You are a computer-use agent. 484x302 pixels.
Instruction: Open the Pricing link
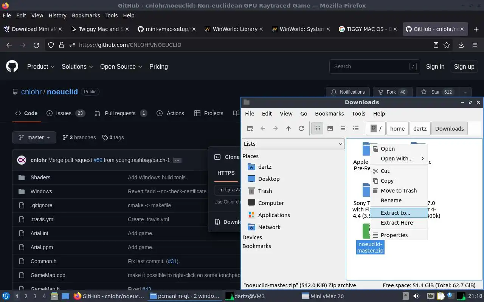pos(158,66)
